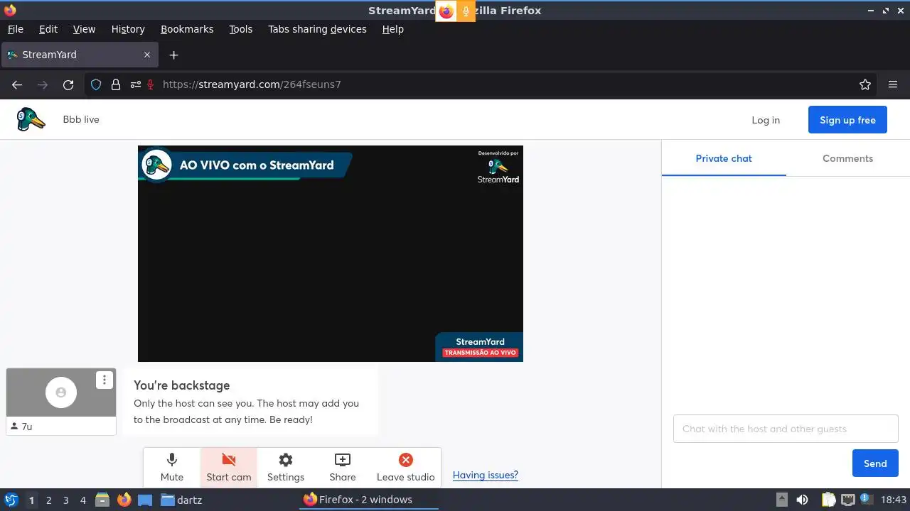This screenshot has width=910, height=511.
Task: Click the Log in link
Action: point(766,120)
